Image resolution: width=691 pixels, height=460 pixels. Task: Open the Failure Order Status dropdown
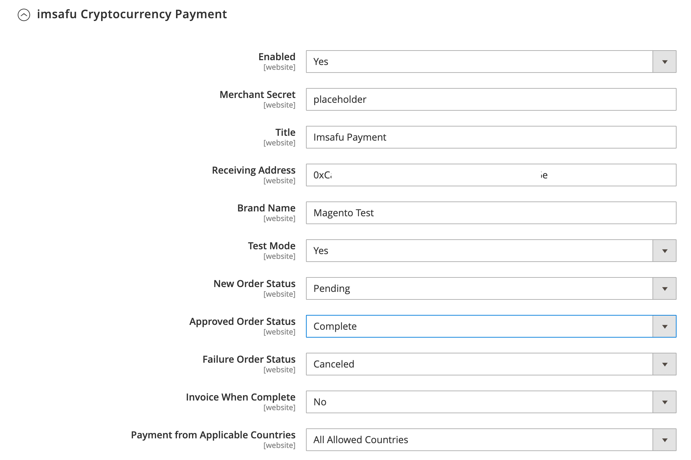click(x=664, y=364)
